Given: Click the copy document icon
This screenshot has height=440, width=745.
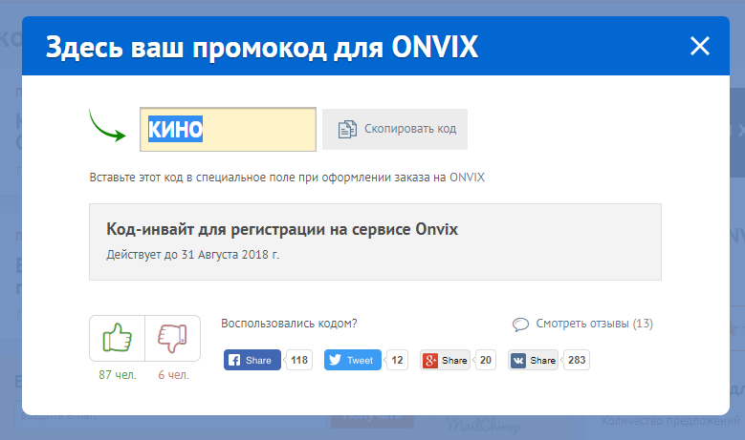Looking at the screenshot, I should pyautogui.click(x=347, y=129).
